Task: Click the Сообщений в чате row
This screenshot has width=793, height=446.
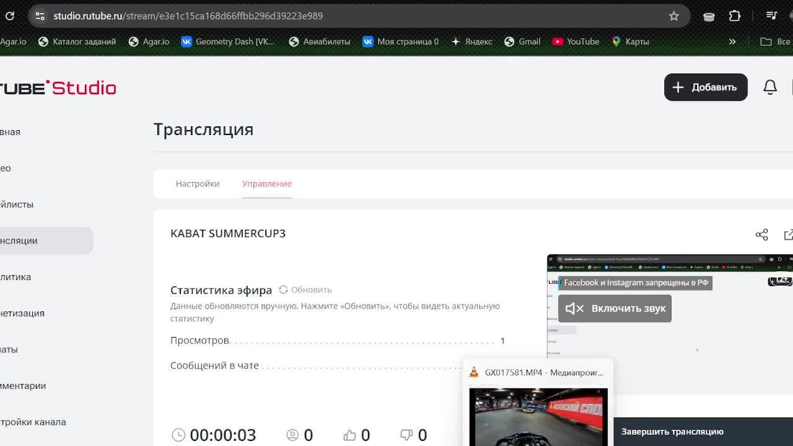Action: coord(316,365)
